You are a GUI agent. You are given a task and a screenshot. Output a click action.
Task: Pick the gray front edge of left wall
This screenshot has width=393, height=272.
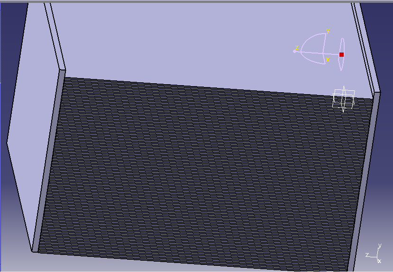coord(48,161)
